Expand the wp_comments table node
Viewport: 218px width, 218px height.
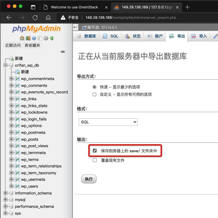(x=11, y=85)
